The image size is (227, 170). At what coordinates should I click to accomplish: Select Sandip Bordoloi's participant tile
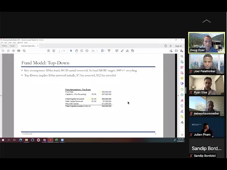coord(207,148)
